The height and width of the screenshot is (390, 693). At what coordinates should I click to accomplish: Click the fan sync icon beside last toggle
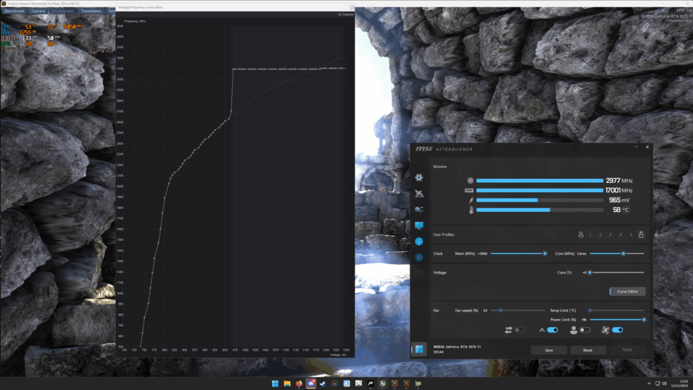coord(606,330)
